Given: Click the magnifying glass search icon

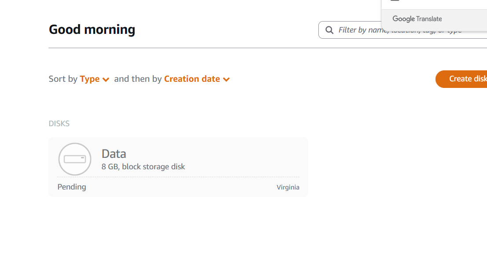Looking at the screenshot, I should coord(329,30).
